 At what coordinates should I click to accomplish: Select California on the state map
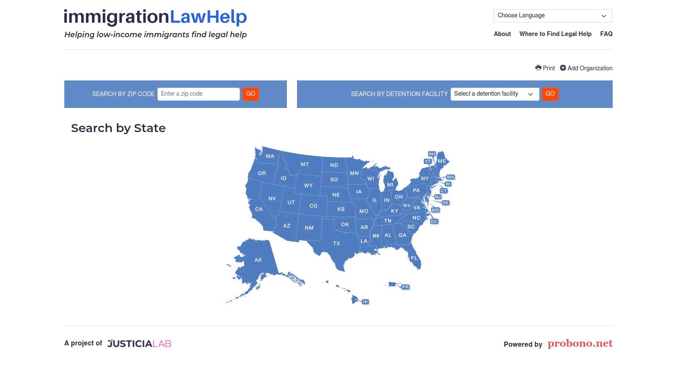point(259,209)
